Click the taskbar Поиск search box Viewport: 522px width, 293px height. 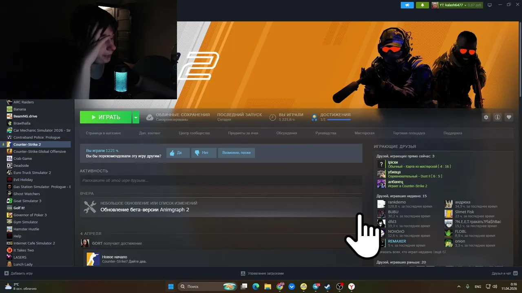tap(208, 286)
